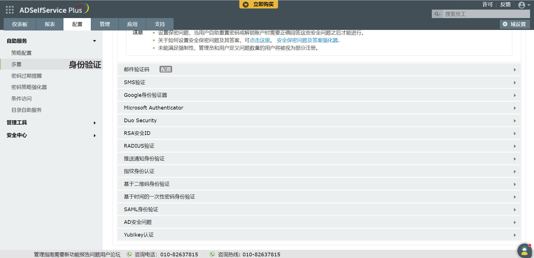
Task: Select the 配置 tab
Action: coord(77,24)
